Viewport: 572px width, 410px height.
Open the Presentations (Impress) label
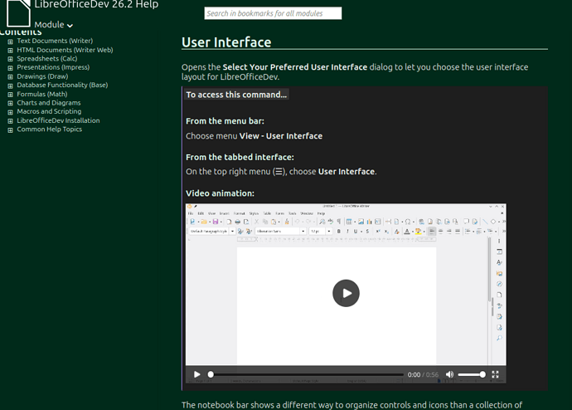tap(53, 67)
